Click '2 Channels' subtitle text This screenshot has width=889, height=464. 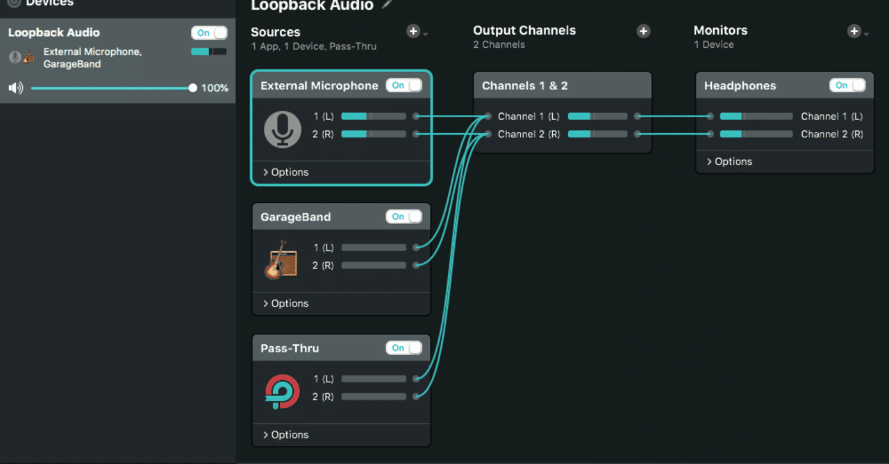tap(499, 44)
